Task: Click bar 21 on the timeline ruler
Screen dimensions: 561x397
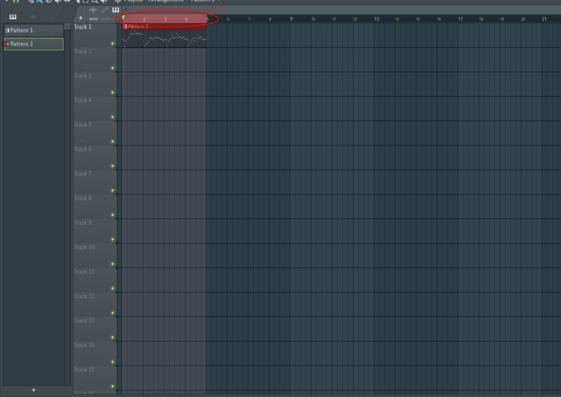Action: pyautogui.click(x=544, y=19)
